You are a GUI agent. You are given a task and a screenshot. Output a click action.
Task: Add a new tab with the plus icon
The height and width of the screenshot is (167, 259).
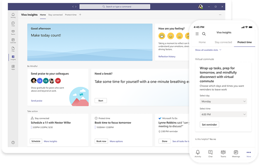[x=80, y=15]
